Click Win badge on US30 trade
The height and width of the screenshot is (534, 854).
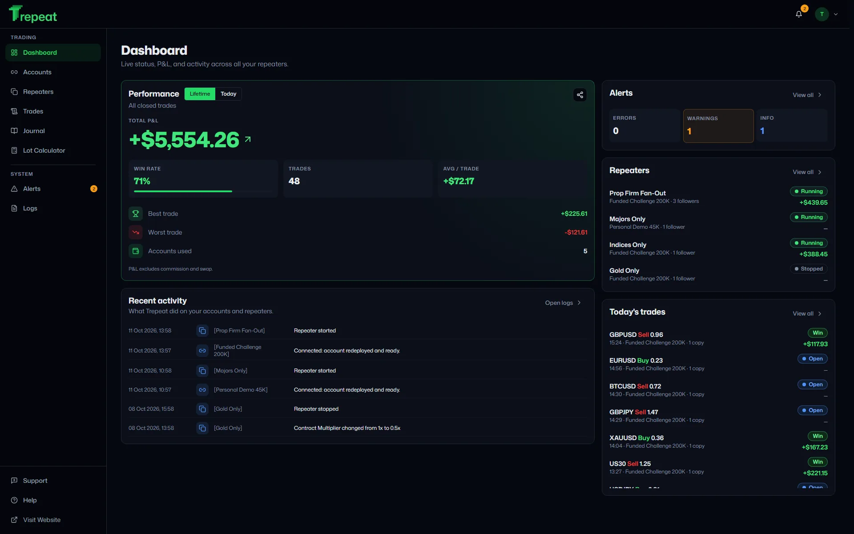pyautogui.click(x=818, y=462)
